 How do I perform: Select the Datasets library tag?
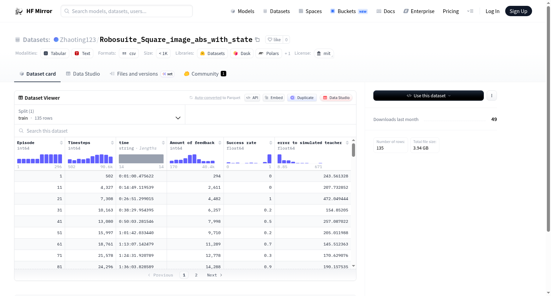pyautogui.click(x=212, y=53)
